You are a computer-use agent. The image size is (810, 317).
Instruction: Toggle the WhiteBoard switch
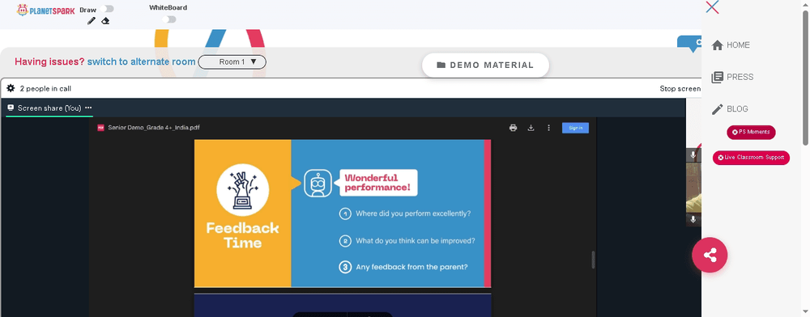169,19
